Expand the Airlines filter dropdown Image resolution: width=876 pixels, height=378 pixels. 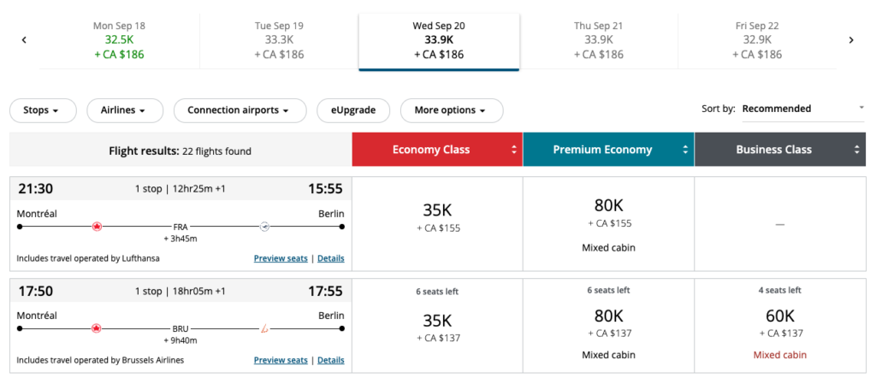click(120, 110)
